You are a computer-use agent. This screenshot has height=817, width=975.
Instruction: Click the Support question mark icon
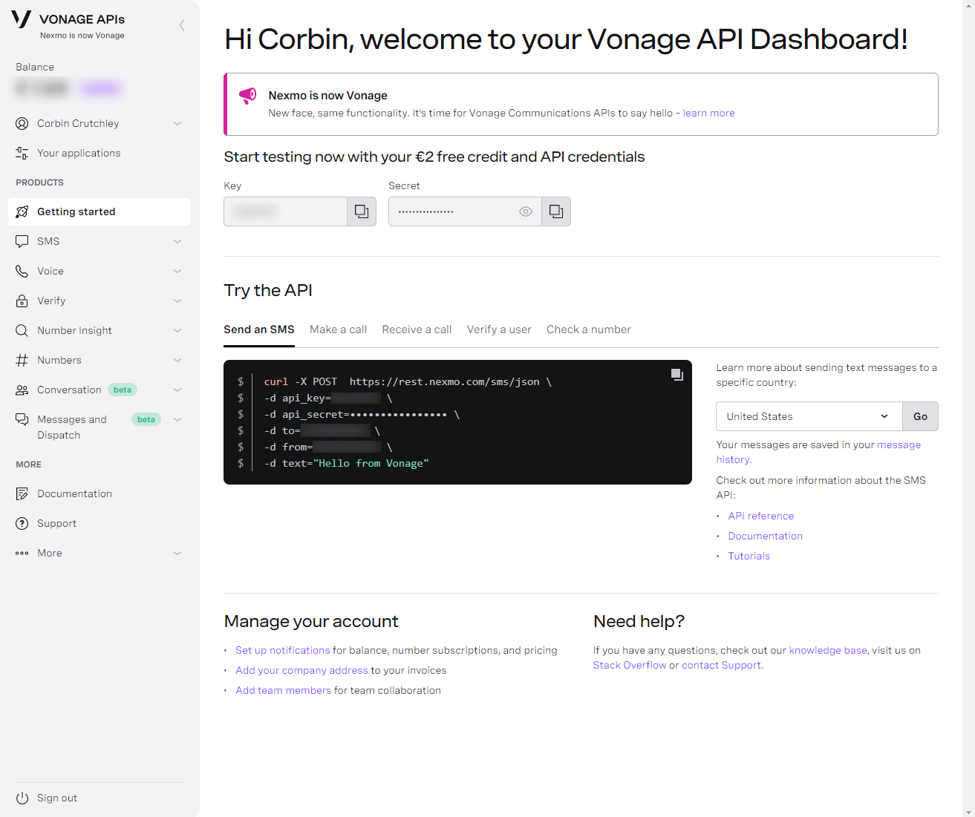coord(22,523)
